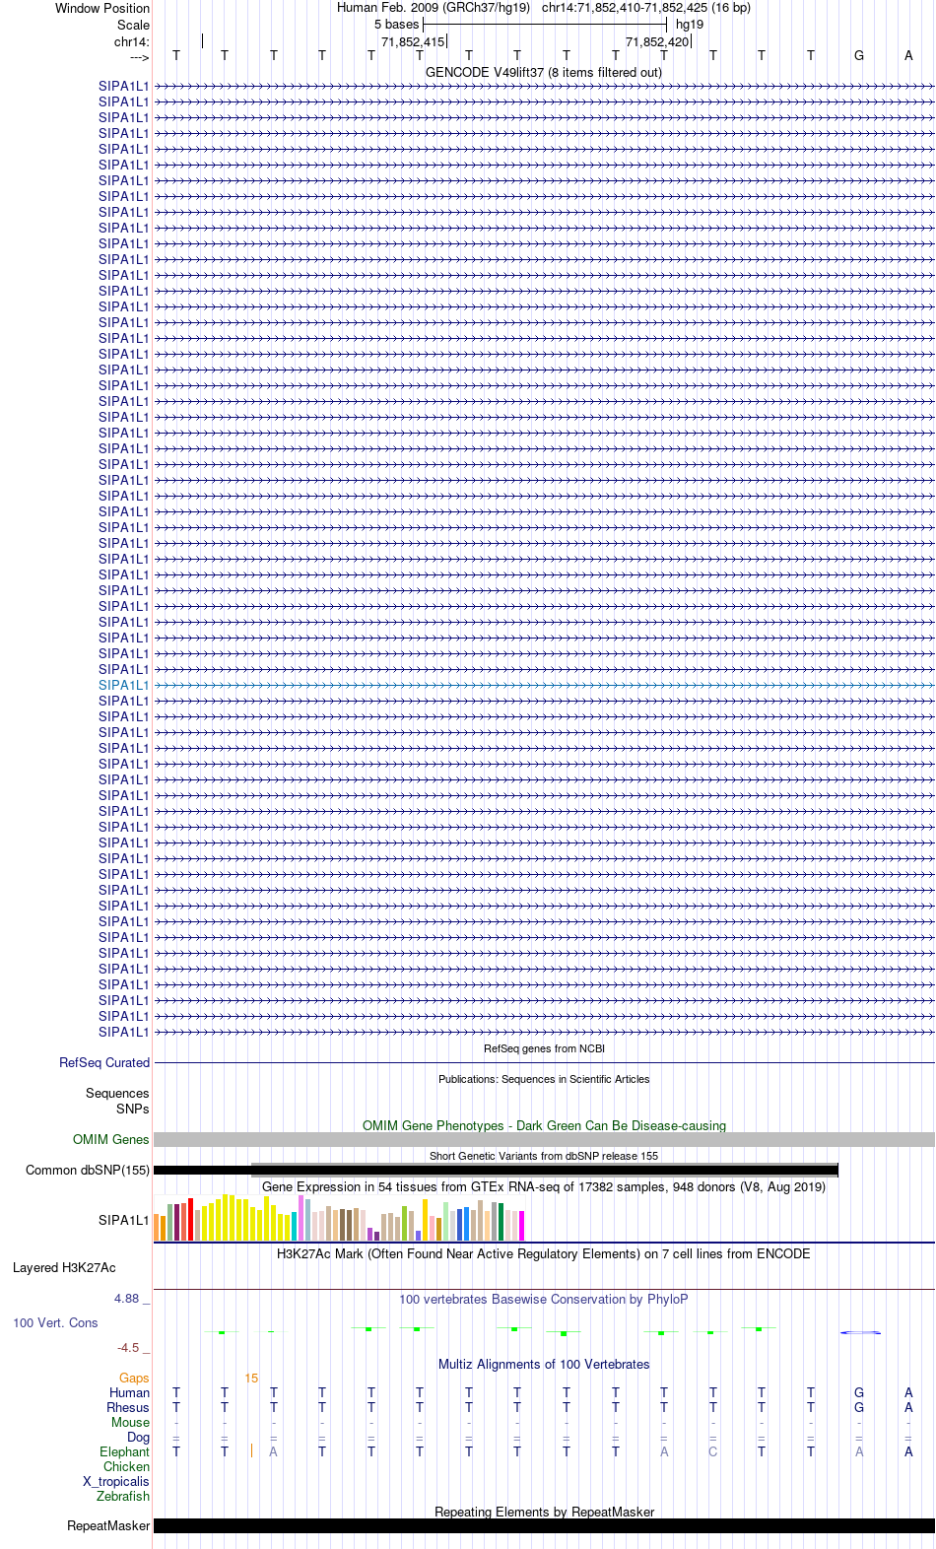Click the "100 Vert. Cons" label
Viewport: 936px width, 1549px height.
tap(55, 1322)
